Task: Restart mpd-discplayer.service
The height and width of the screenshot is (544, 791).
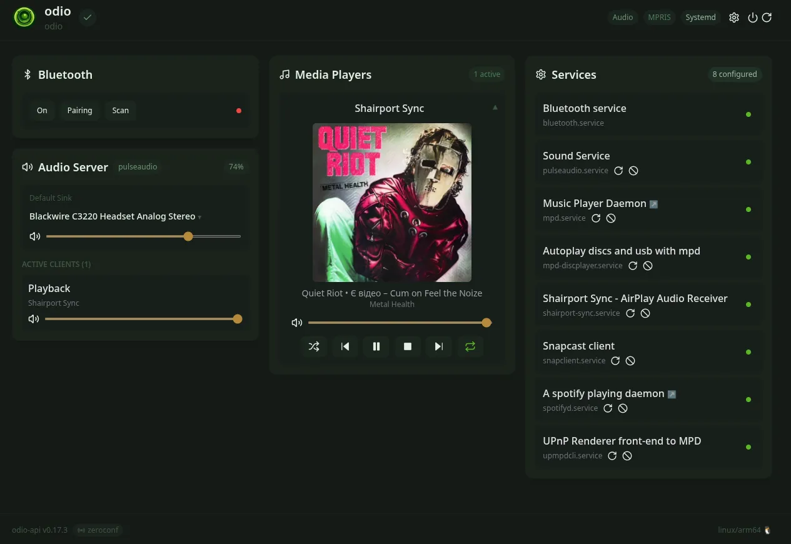Action: pyautogui.click(x=633, y=266)
